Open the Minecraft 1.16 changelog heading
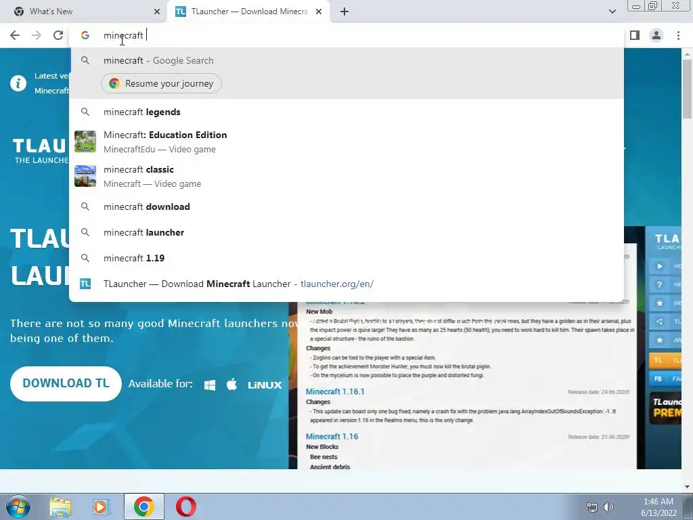The width and height of the screenshot is (693, 520). pos(332,437)
